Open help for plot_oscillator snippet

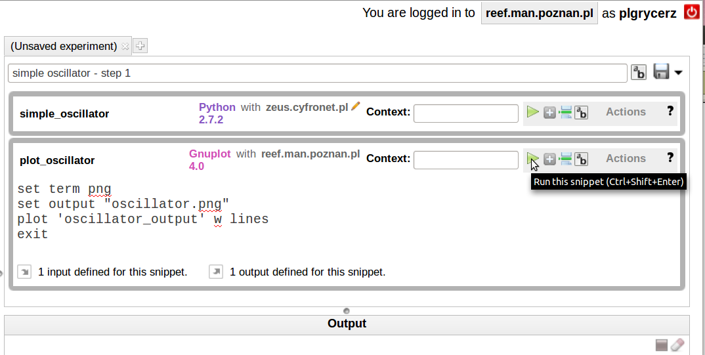click(670, 157)
